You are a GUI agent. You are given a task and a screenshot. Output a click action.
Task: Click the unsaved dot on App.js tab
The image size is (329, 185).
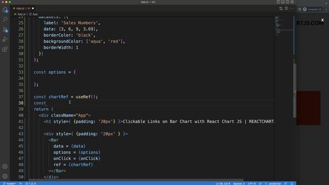point(33,8)
